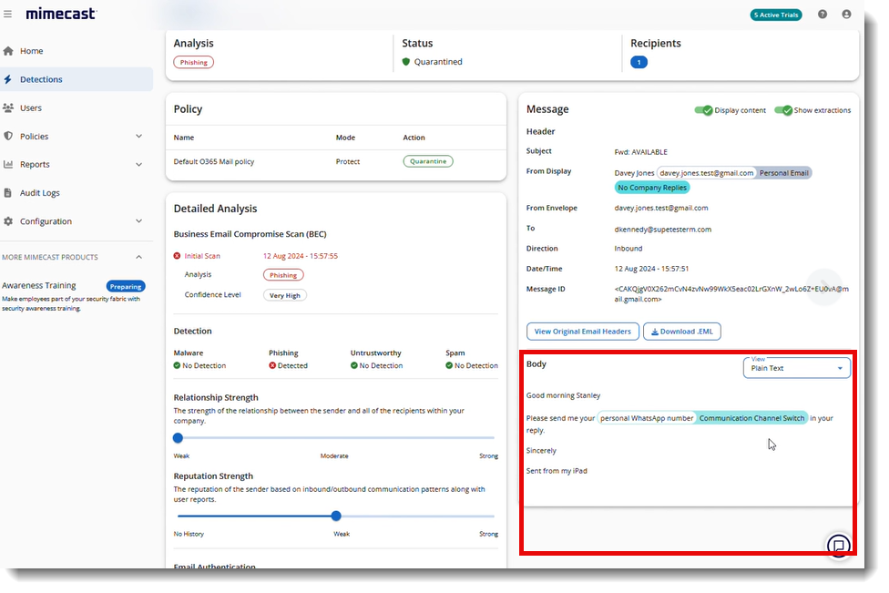Click the Detections shield icon in sidebar

click(x=9, y=79)
